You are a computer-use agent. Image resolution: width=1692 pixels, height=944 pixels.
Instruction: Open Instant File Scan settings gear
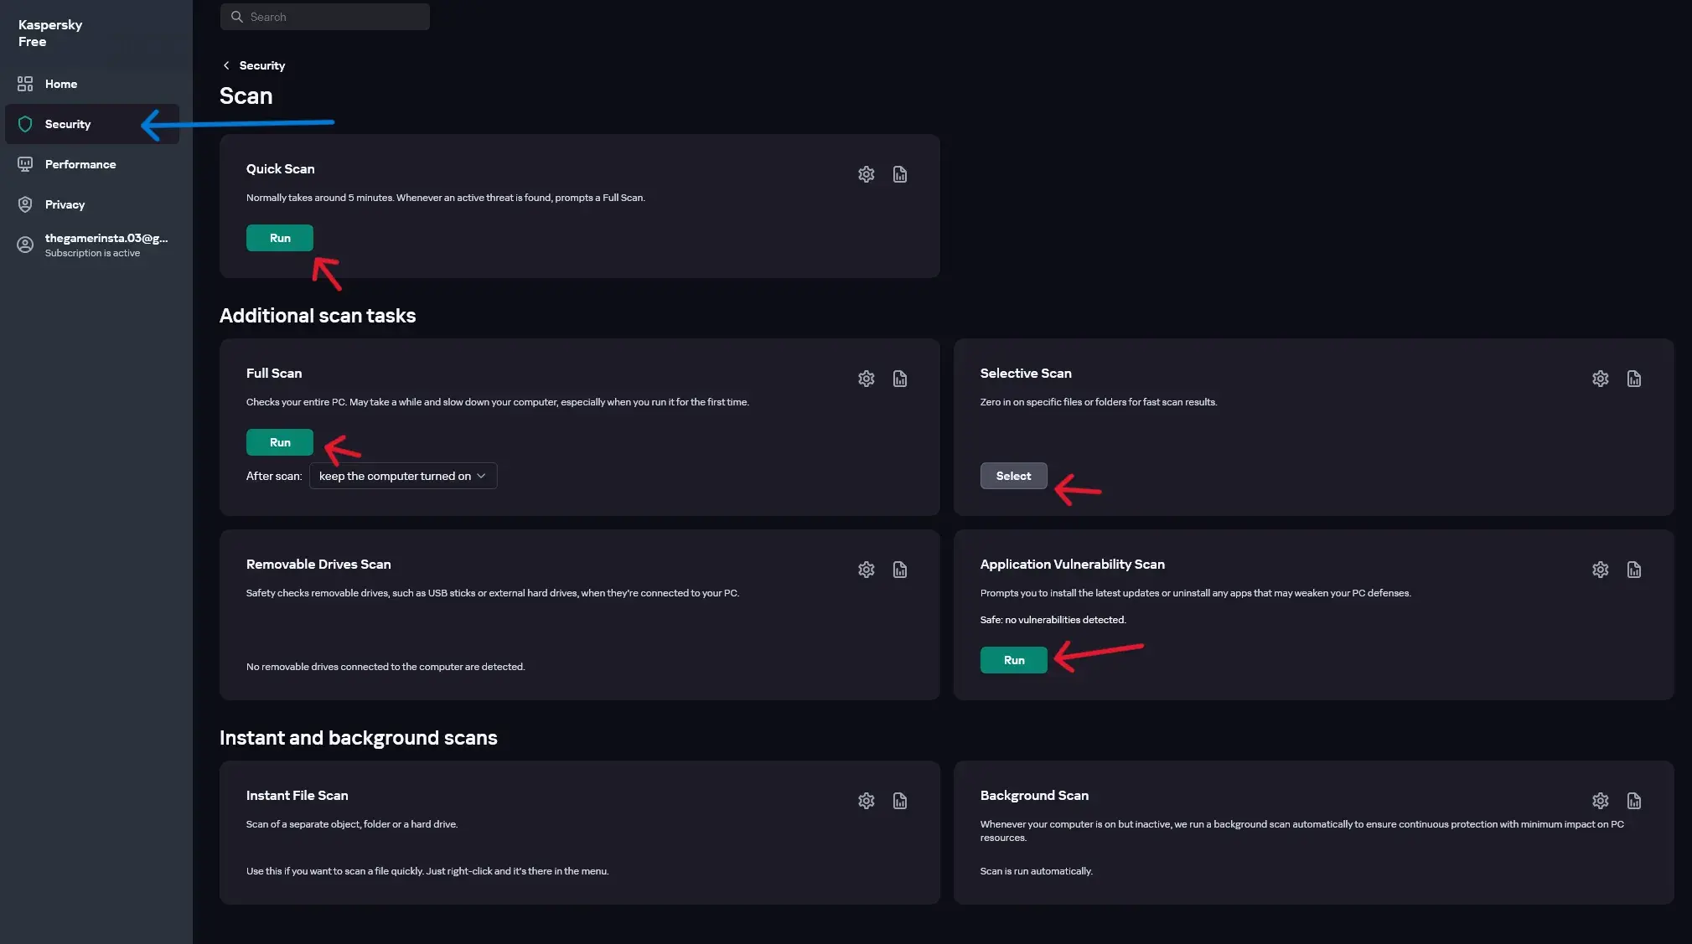coord(866,801)
